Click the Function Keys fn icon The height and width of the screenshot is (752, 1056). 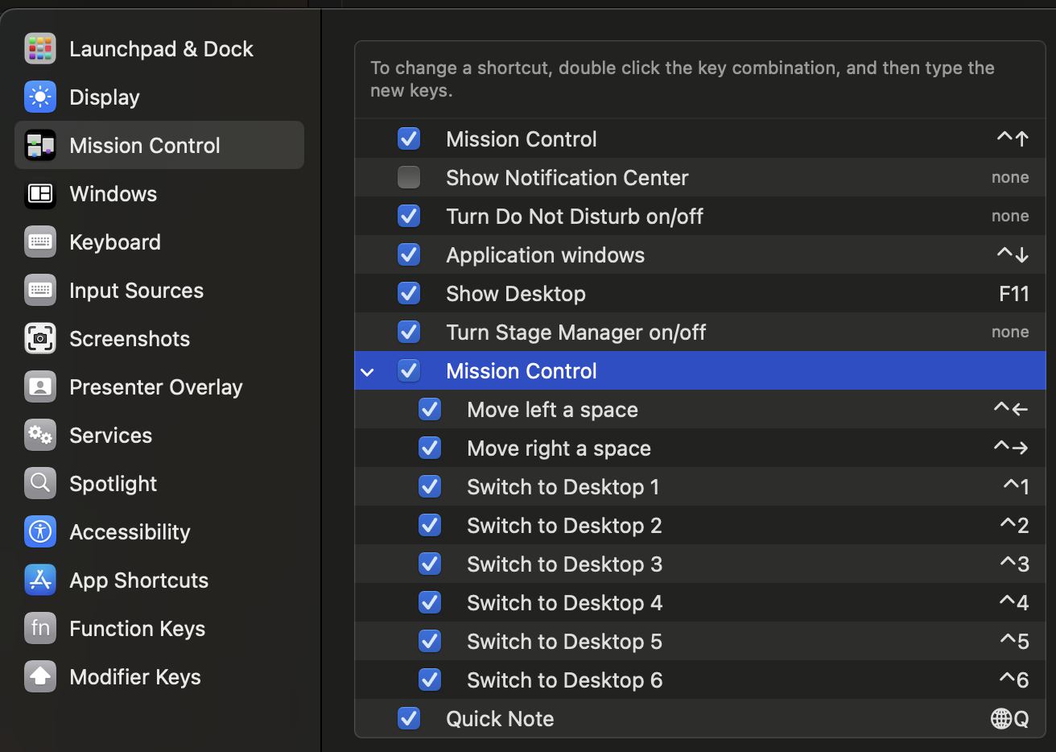click(40, 628)
